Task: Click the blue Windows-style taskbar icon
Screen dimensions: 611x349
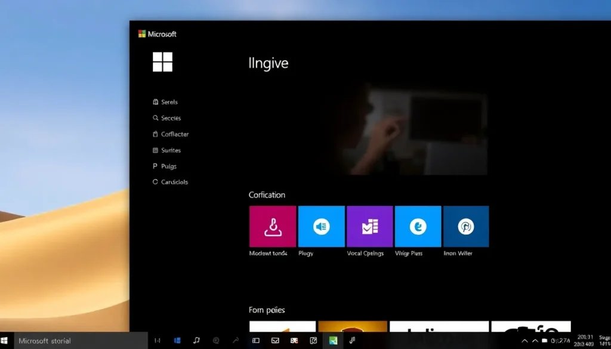Action: (177, 341)
